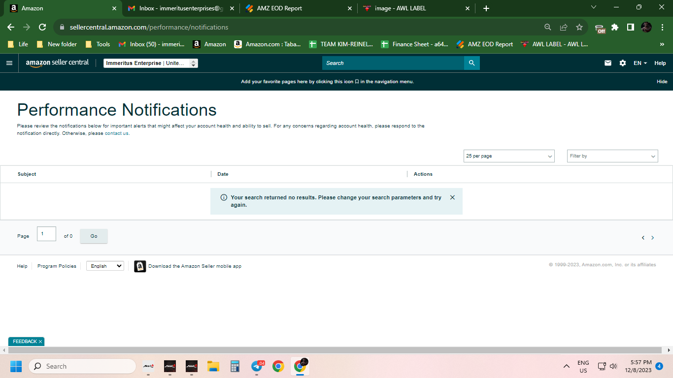Open the Tools bookmark folder
The image size is (673, 378).
[x=98, y=44]
